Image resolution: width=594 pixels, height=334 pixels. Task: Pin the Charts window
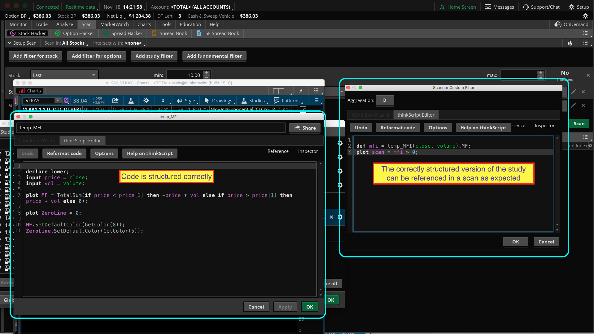[301, 91]
